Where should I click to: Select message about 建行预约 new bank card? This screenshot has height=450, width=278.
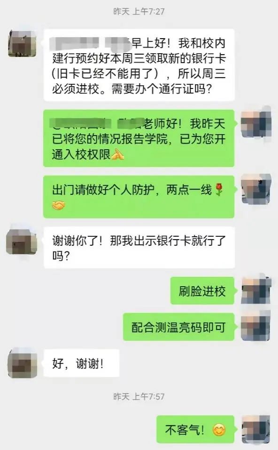tap(139, 65)
